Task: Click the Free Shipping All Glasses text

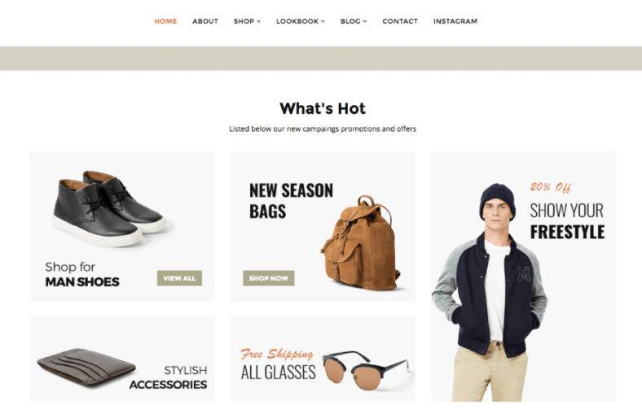Action: pyautogui.click(x=279, y=364)
